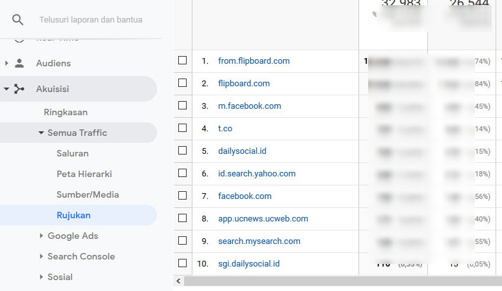Collapse the Semua Traffic arrow
502x291 pixels.
(x=41, y=133)
